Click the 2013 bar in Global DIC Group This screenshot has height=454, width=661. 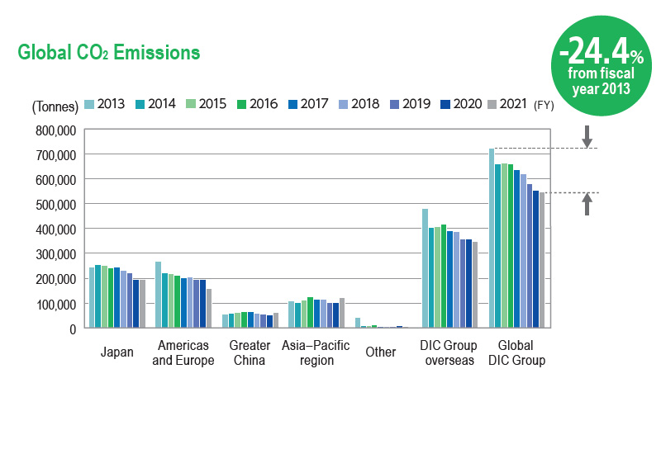pyautogui.click(x=492, y=238)
